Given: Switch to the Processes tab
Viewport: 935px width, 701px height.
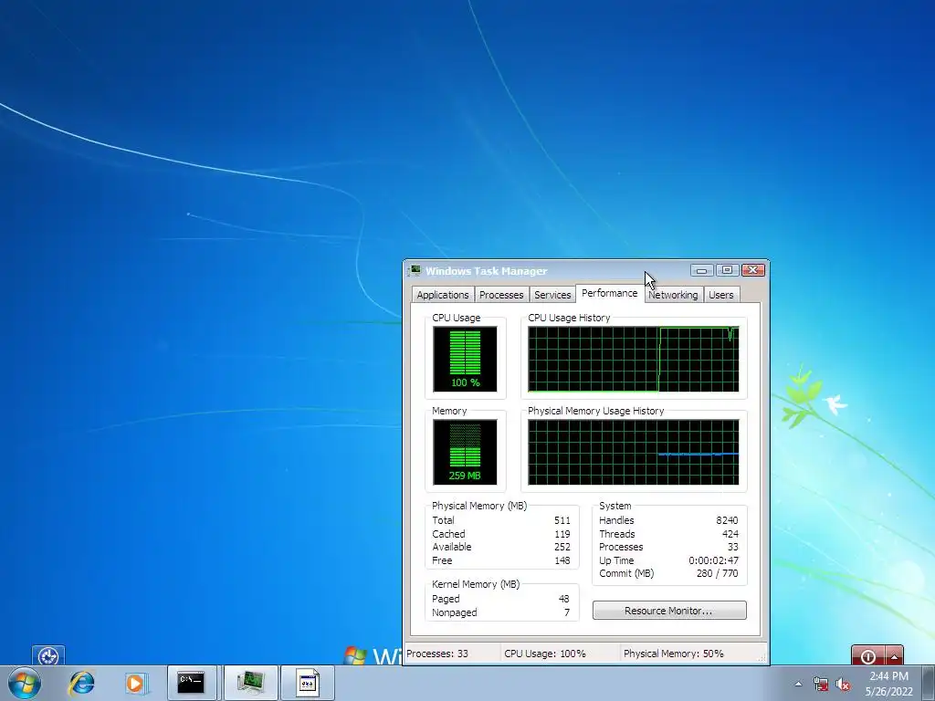Looking at the screenshot, I should point(501,295).
